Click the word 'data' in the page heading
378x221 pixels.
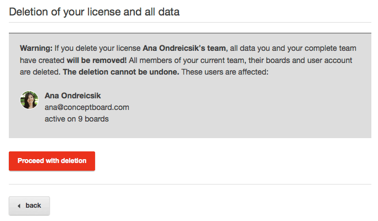pos(169,12)
